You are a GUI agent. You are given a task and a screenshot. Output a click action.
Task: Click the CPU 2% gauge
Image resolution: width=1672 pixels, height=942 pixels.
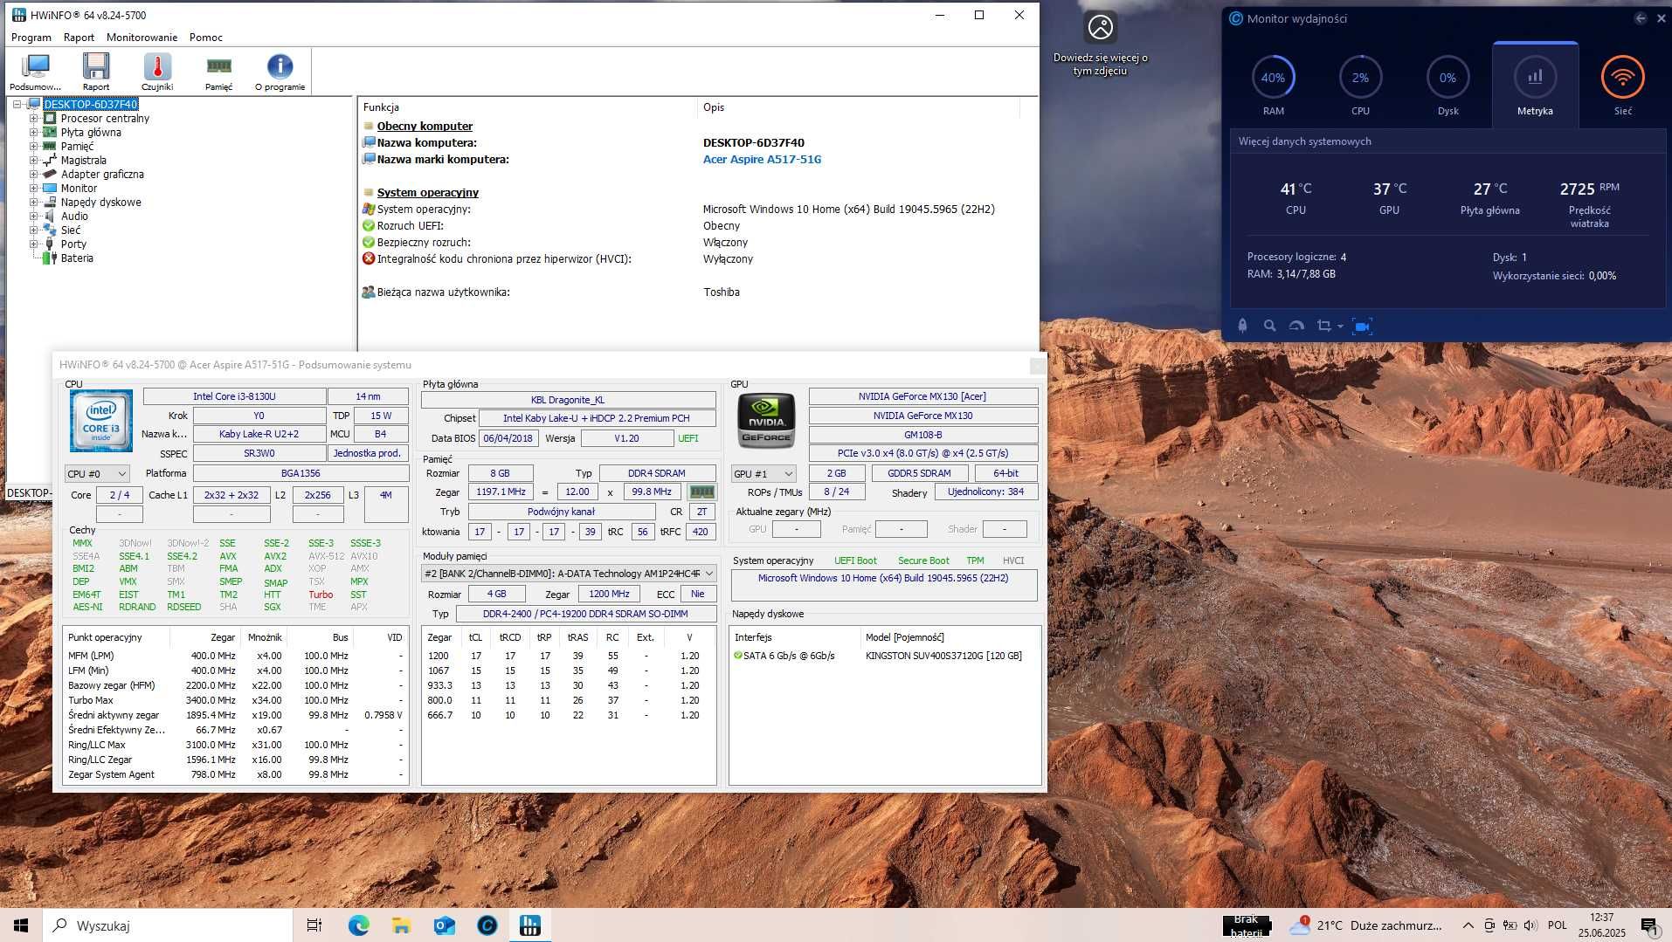click(x=1360, y=78)
